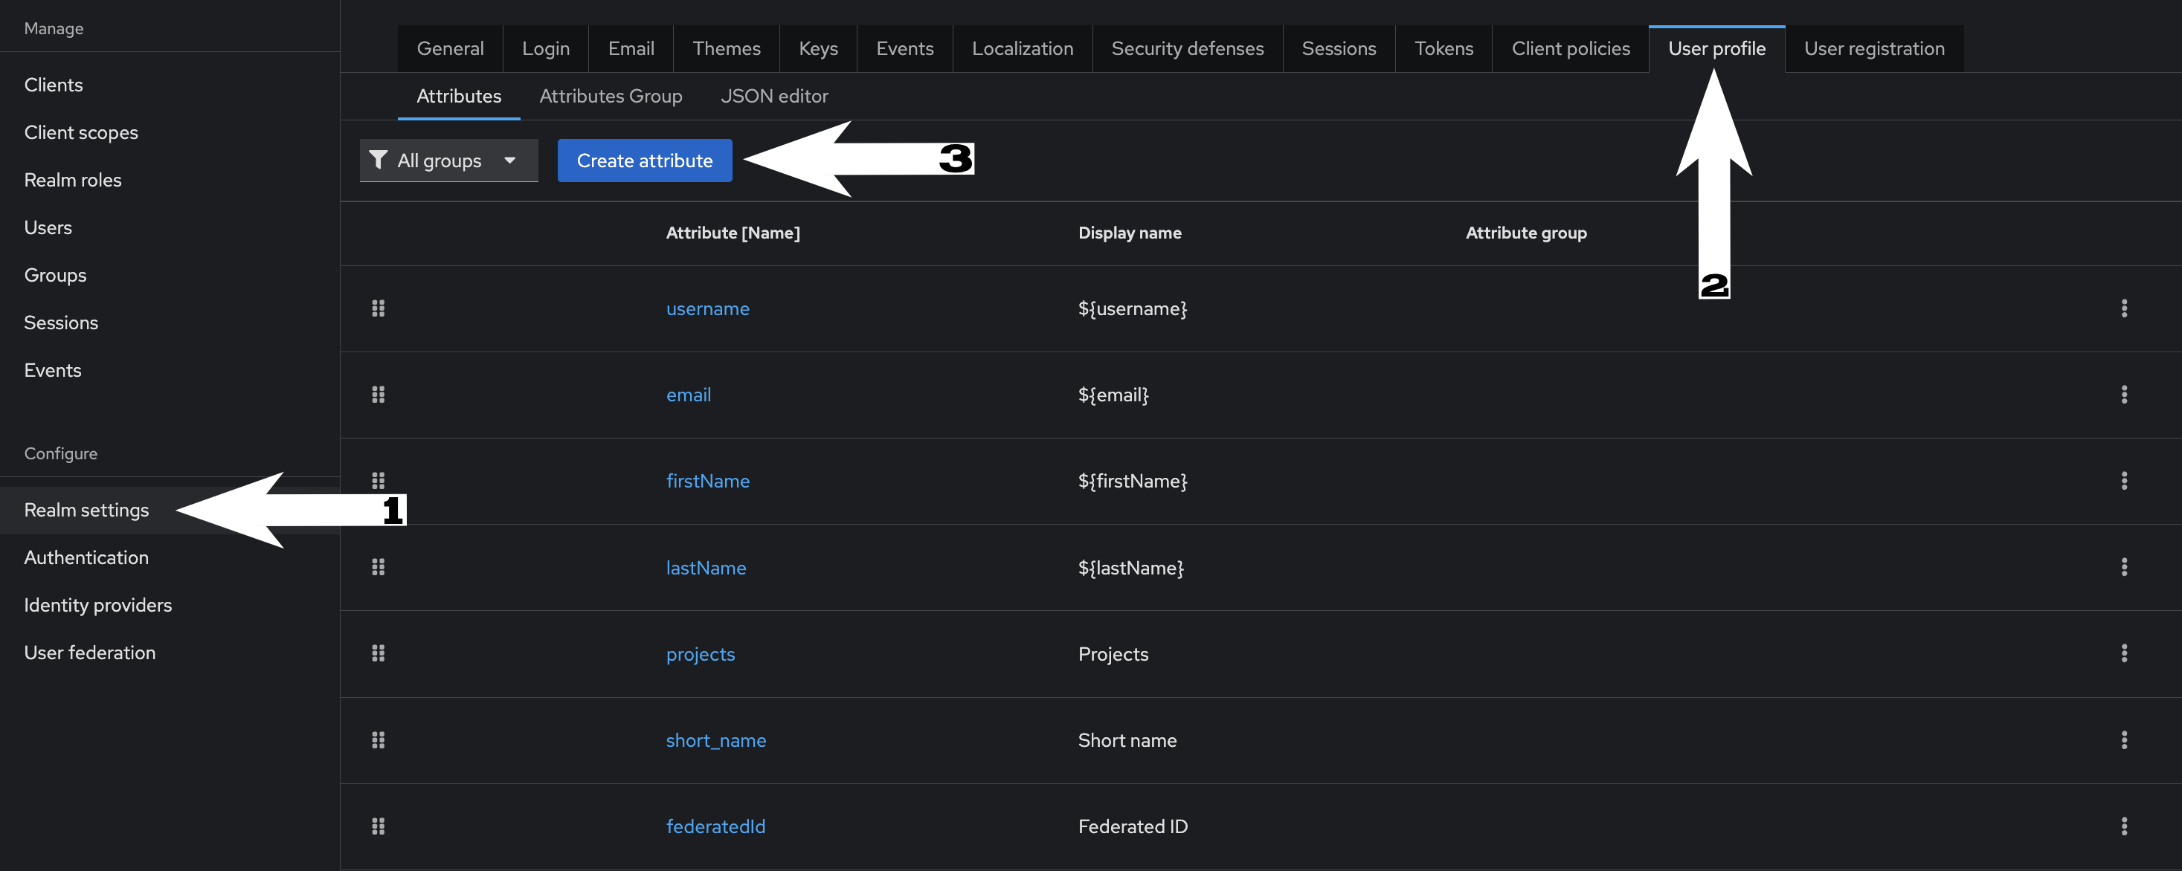Open the Tokens tab

coord(1444,48)
